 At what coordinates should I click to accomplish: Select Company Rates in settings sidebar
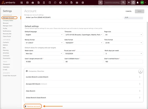[x=8, y=20]
